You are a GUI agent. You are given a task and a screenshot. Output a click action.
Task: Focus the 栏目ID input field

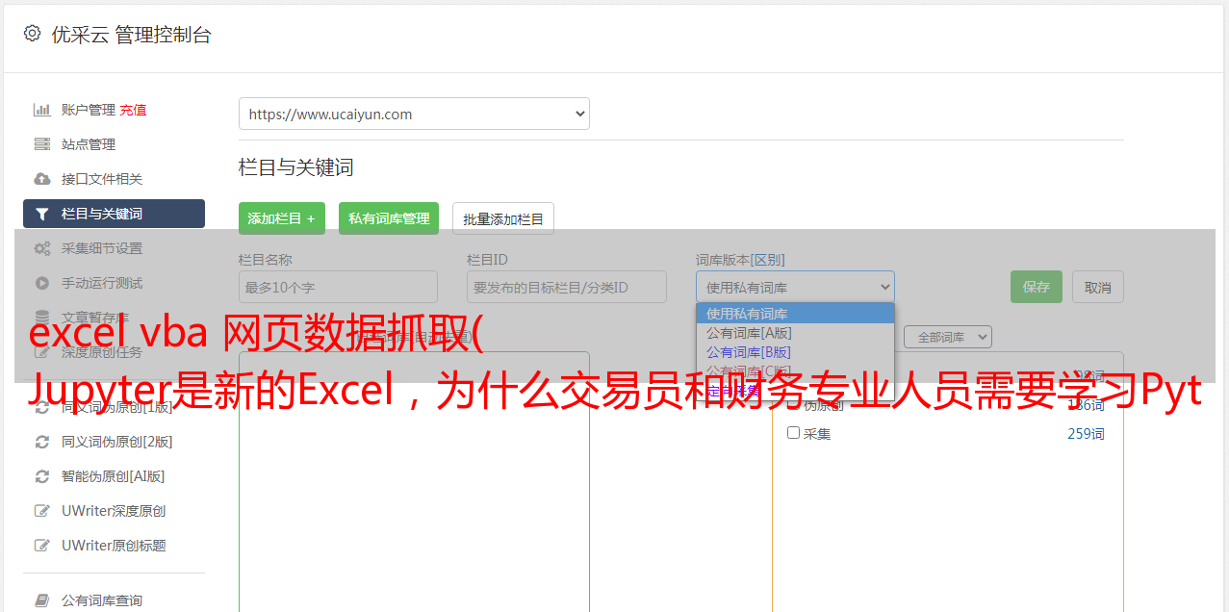(x=567, y=287)
